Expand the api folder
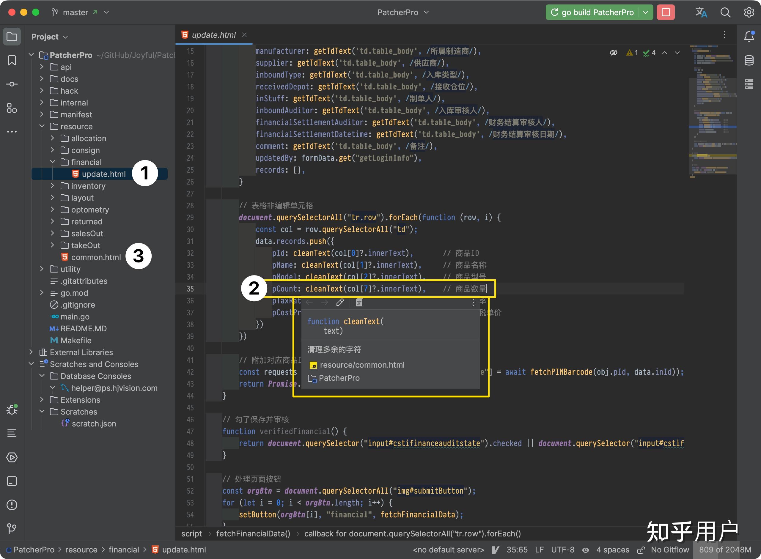Image resolution: width=761 pixels, height=559 pixels. pos(42,67)
